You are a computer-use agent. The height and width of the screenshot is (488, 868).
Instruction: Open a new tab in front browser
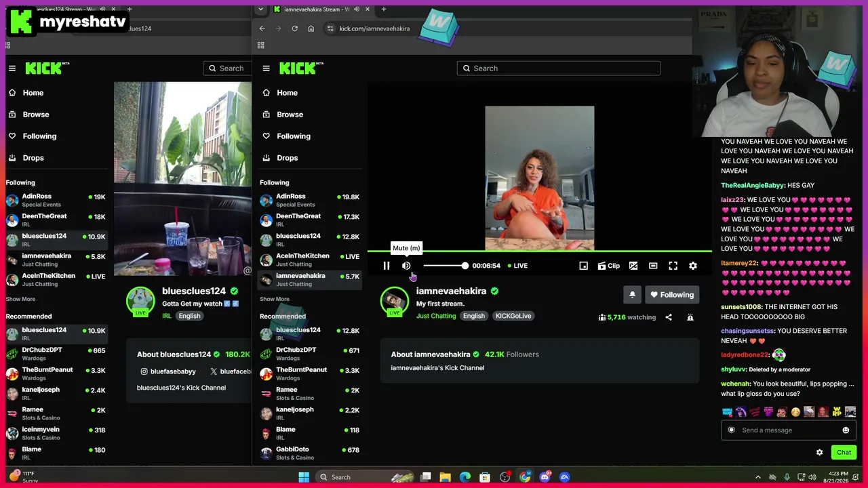click(x=384, y=9)
